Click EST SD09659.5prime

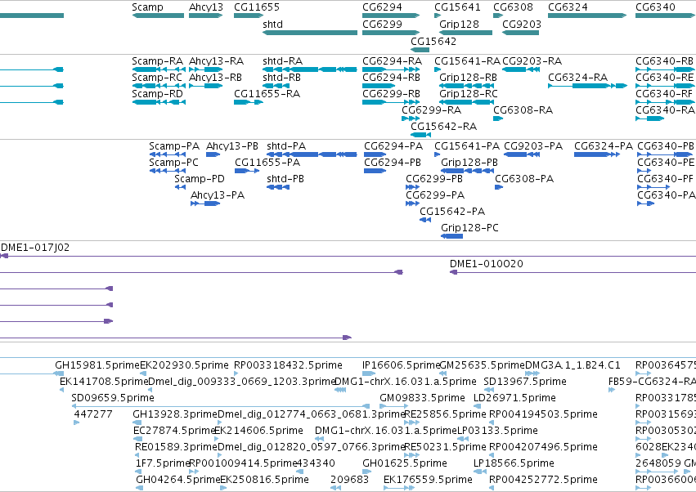[x=113, y=398]
